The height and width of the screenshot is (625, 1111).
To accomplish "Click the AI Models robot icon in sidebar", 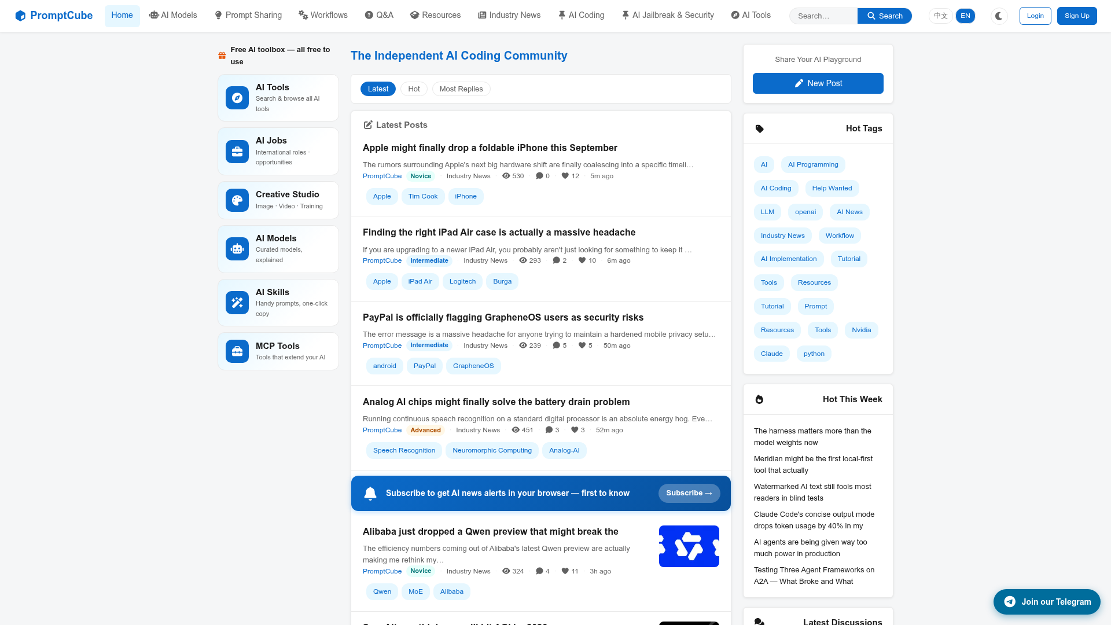I will pos(237,249).
